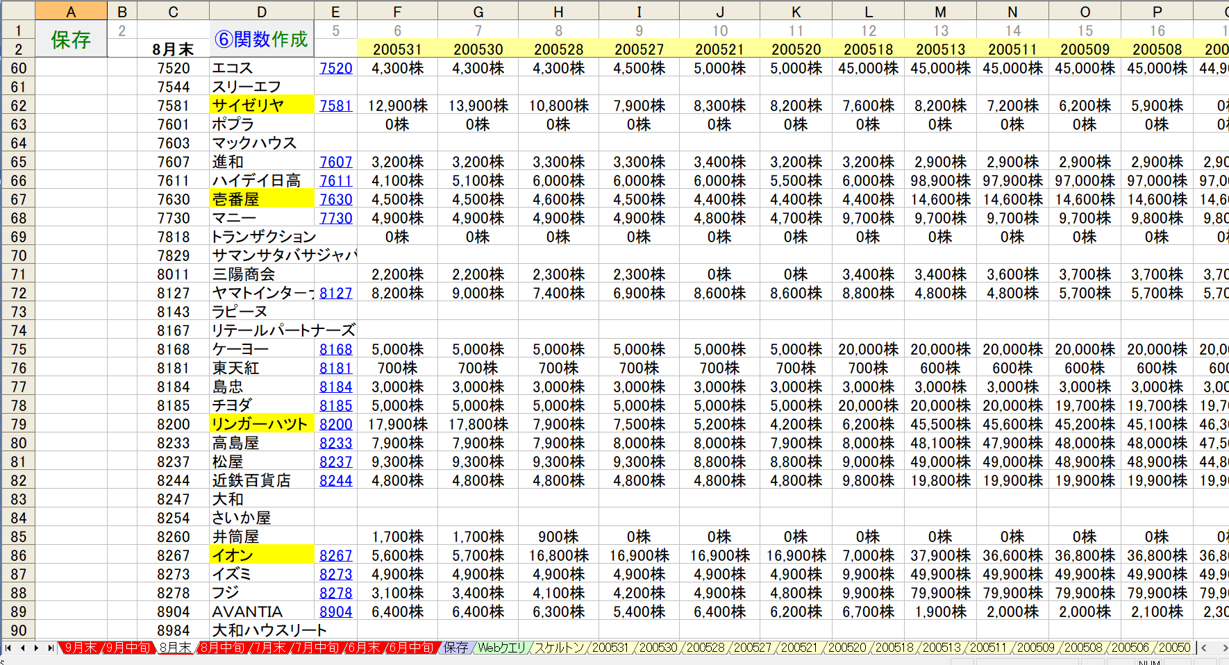Open the 200518 sheet tab
Screen dimensions: 1229x665
tap(894, 648)
